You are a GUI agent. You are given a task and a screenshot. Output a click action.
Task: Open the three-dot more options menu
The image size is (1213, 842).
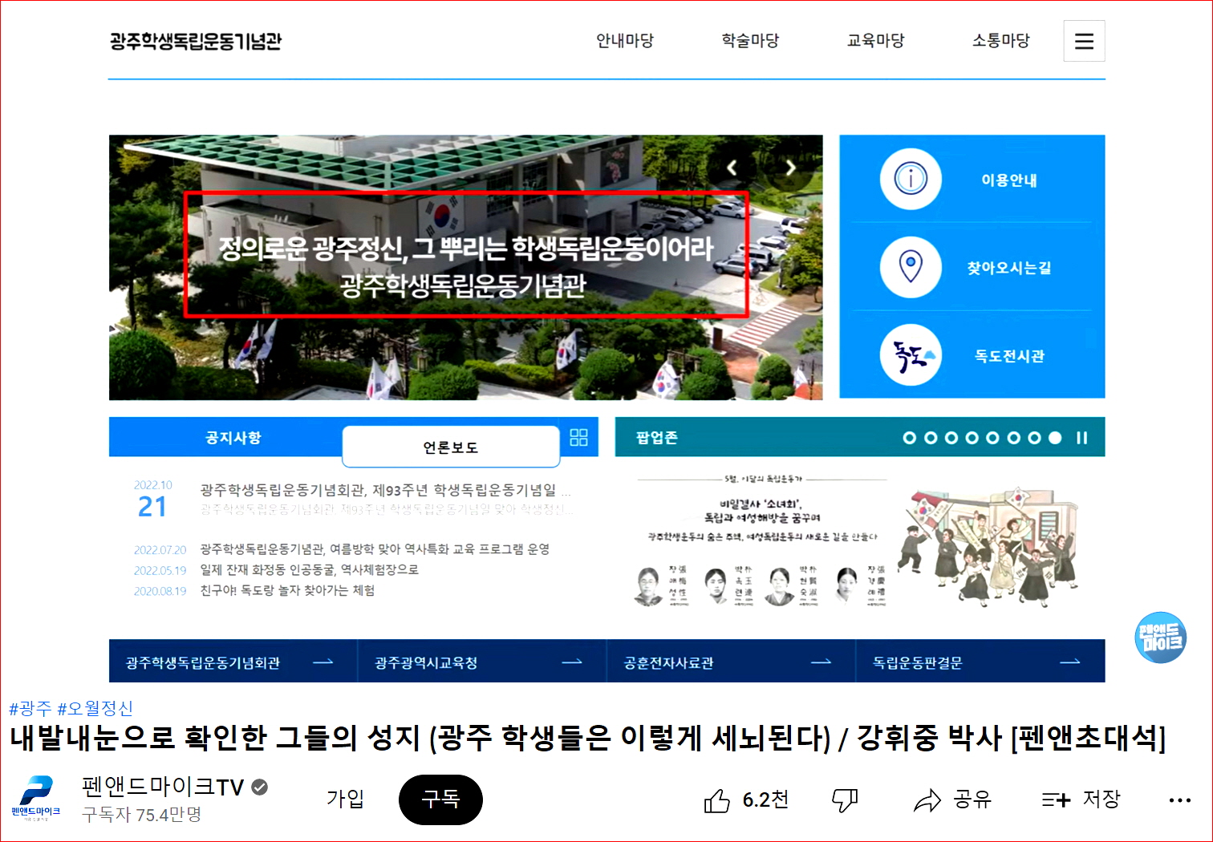pos(1180,800)
